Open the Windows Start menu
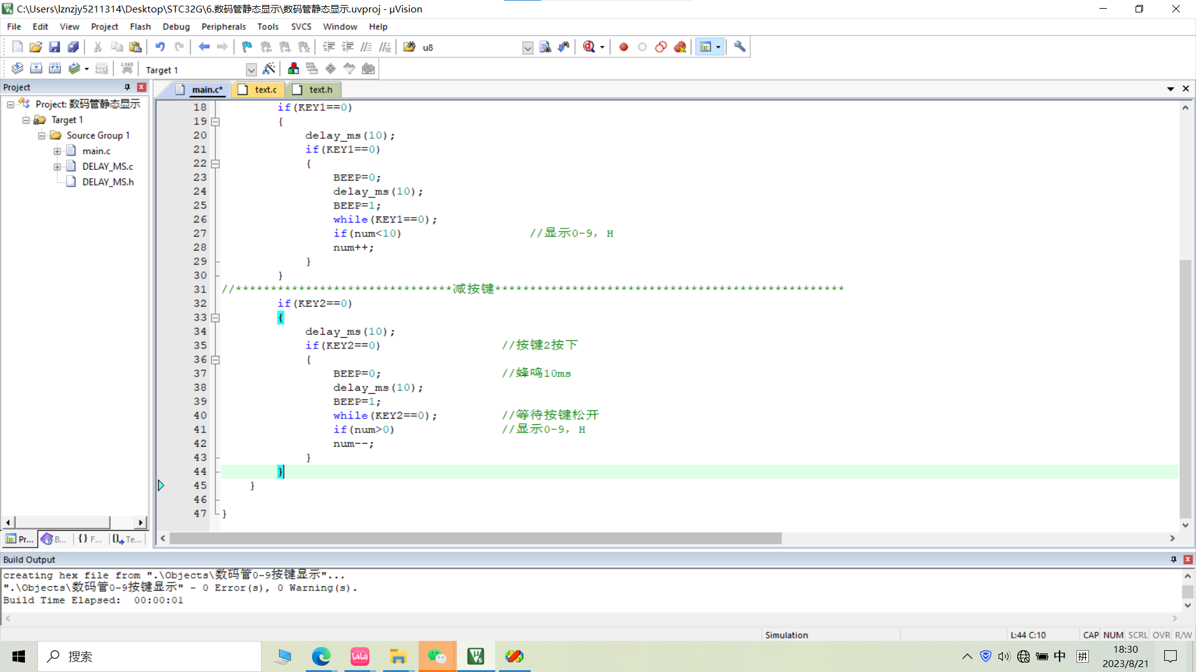 click(19, 656)
